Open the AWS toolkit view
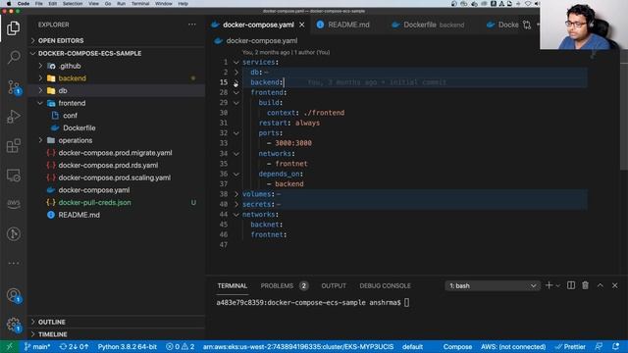 (x=13, y=204)
